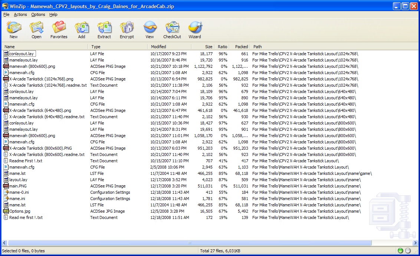Click the PNG icon of main.PNG
This screenshot has height=256, width=420.
pyautogui.click(x=6, y=186)
